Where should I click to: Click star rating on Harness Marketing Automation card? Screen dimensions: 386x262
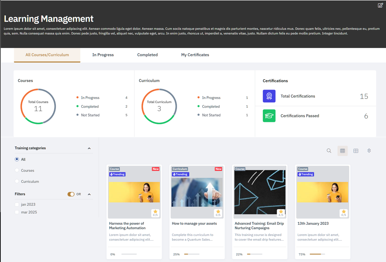(155, 213)
